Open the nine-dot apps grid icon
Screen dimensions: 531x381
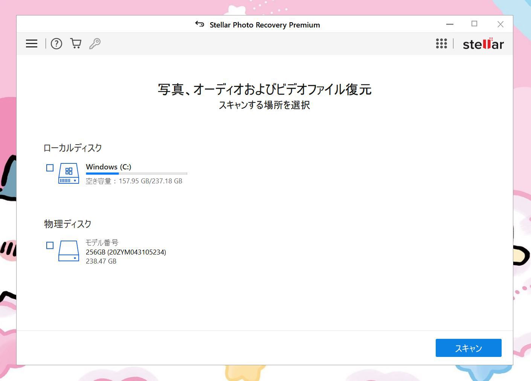click(441, 44)
